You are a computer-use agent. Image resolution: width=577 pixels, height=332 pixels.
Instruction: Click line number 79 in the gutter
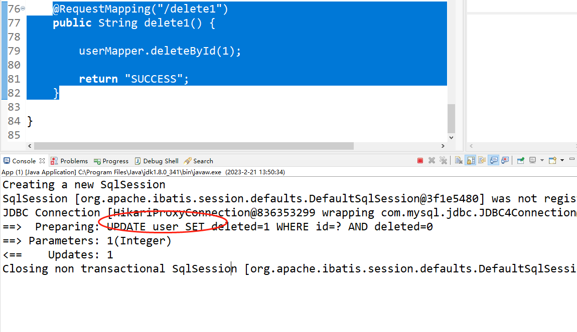tap(14, 51)
